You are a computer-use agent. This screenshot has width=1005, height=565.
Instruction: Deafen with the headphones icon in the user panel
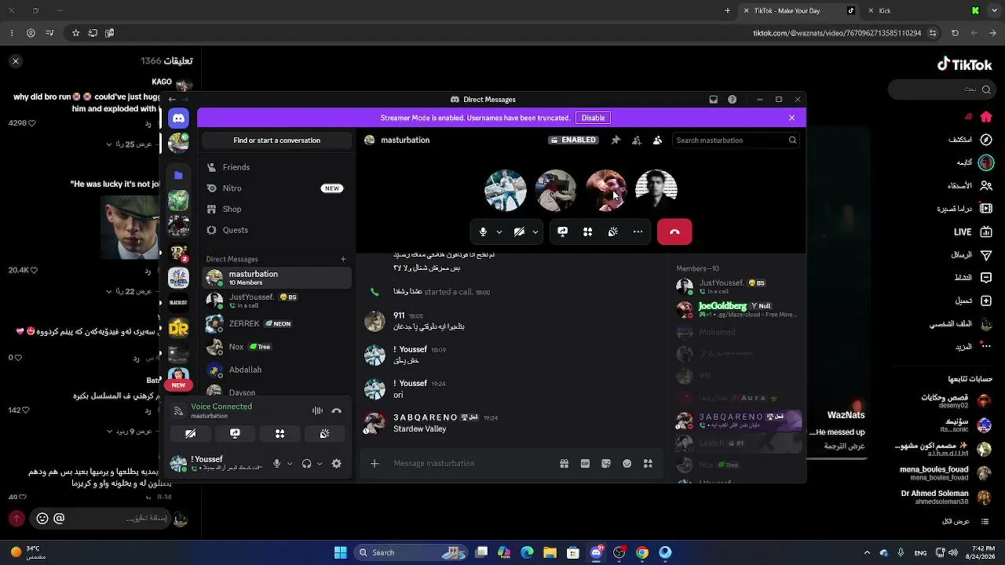306,464
